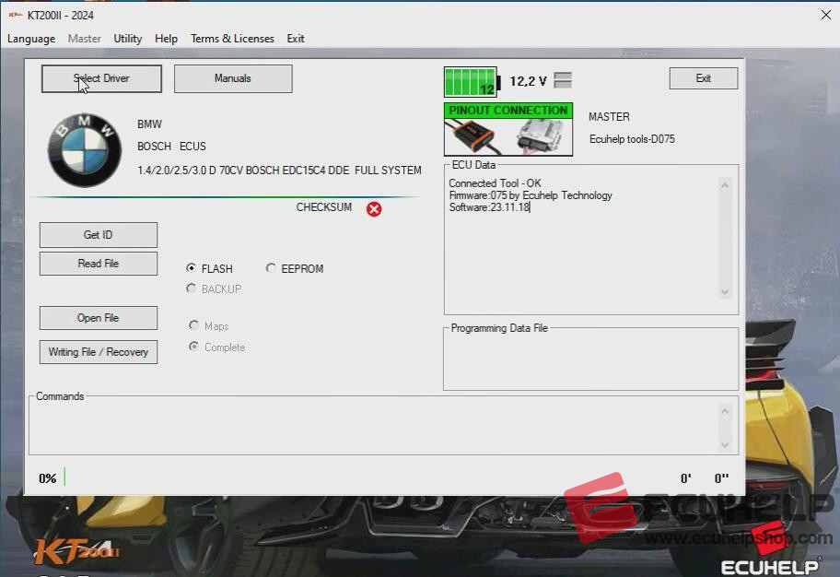Viewport: 840px width, 577px height.
Task: Click the KT200II app icon in title bar
Action: [x=15, y=15]
